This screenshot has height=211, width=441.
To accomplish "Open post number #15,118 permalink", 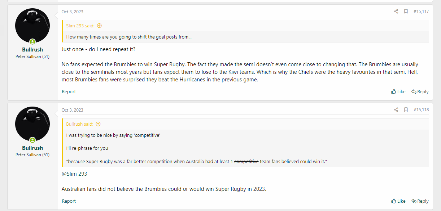I will click(x=421, y=109).
